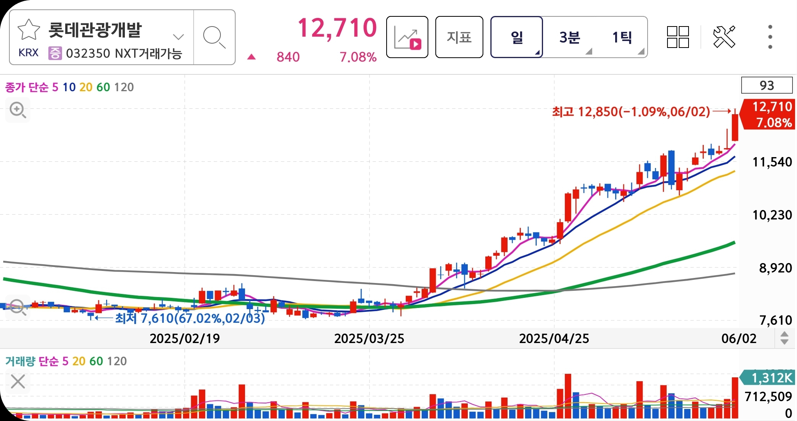The width and height of the screenshot is (797, 421).
Task: Click the 1,312K volume tag
Action: click(767, 378)
